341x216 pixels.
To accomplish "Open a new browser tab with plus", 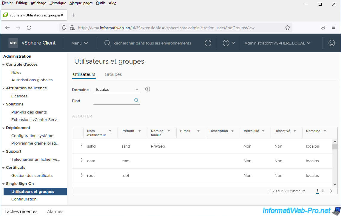I will 73,15.
